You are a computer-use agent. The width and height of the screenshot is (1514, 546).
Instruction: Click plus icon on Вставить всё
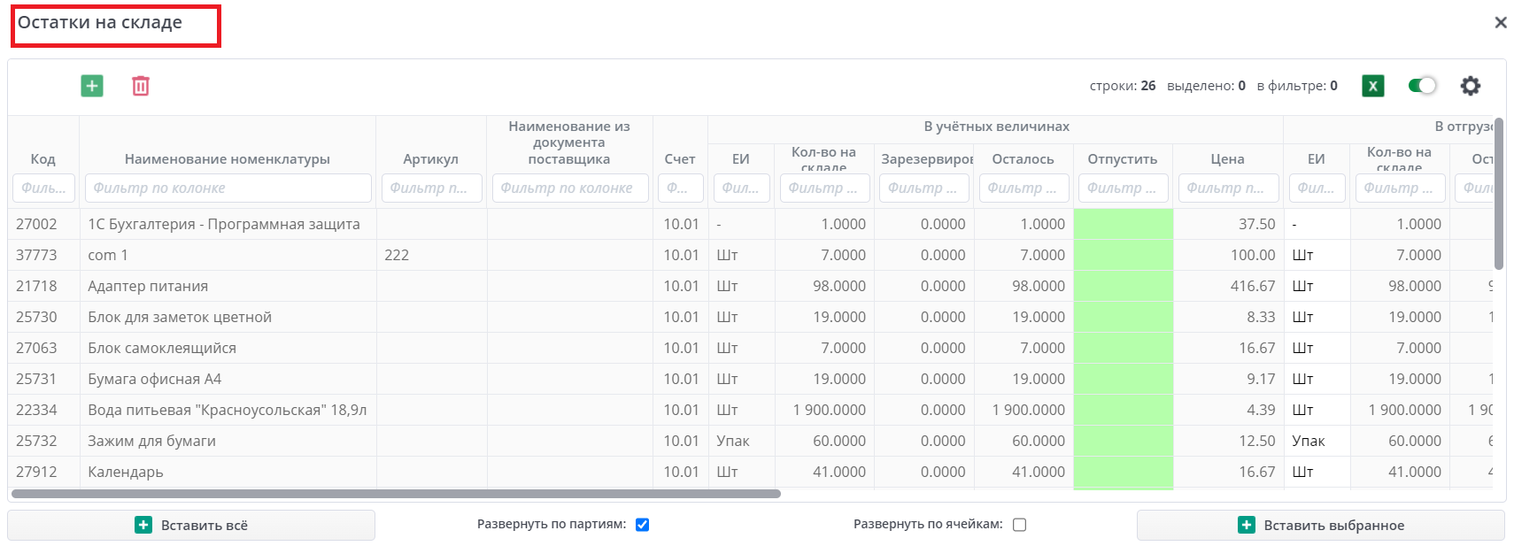143,526
